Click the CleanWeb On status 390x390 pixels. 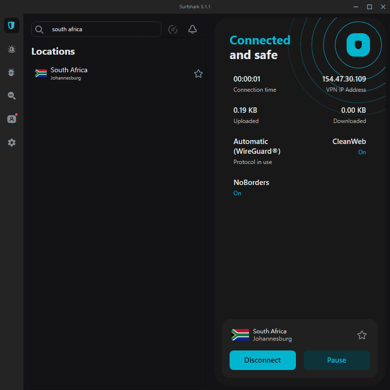click(x=362, y=152)
